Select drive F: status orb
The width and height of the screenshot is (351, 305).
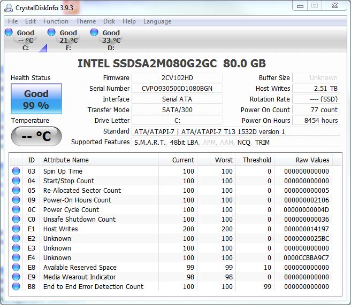click(x=51, y=32)
